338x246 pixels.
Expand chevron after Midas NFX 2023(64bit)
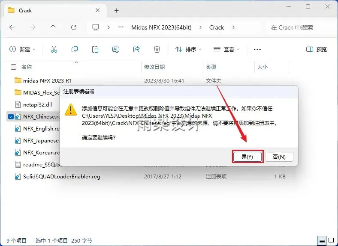pyautogui.click(x=200, y=27)
